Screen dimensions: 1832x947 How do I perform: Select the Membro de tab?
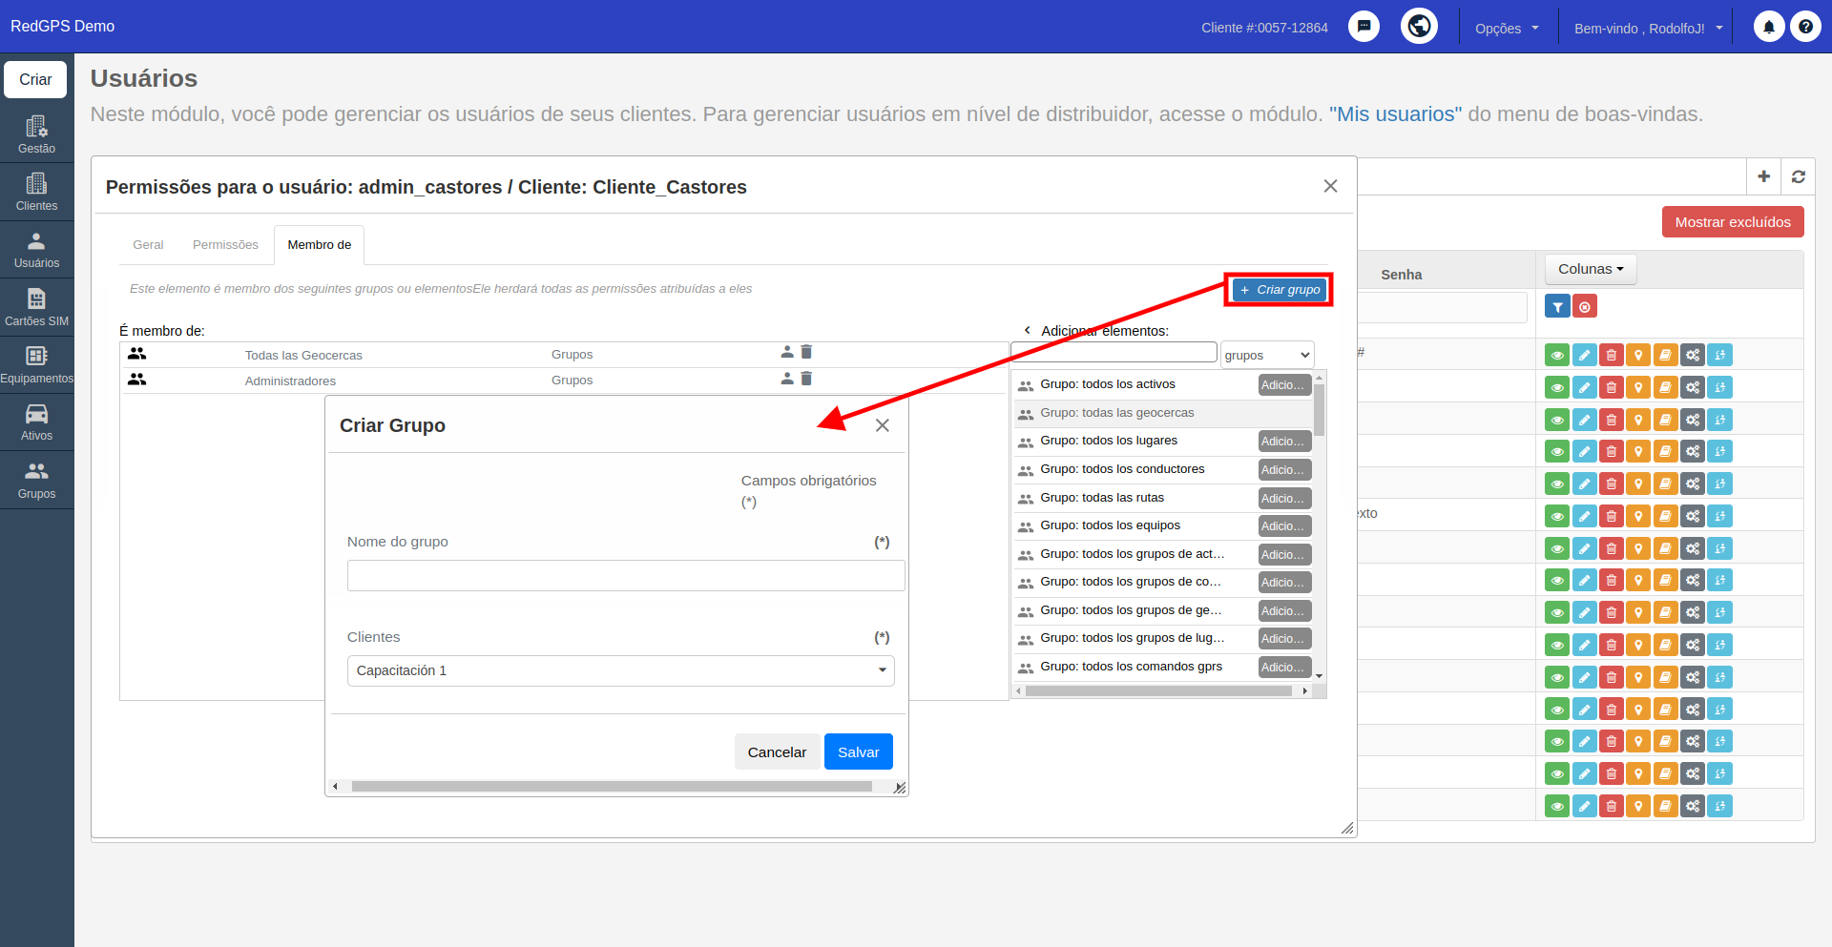pos(320,245)
